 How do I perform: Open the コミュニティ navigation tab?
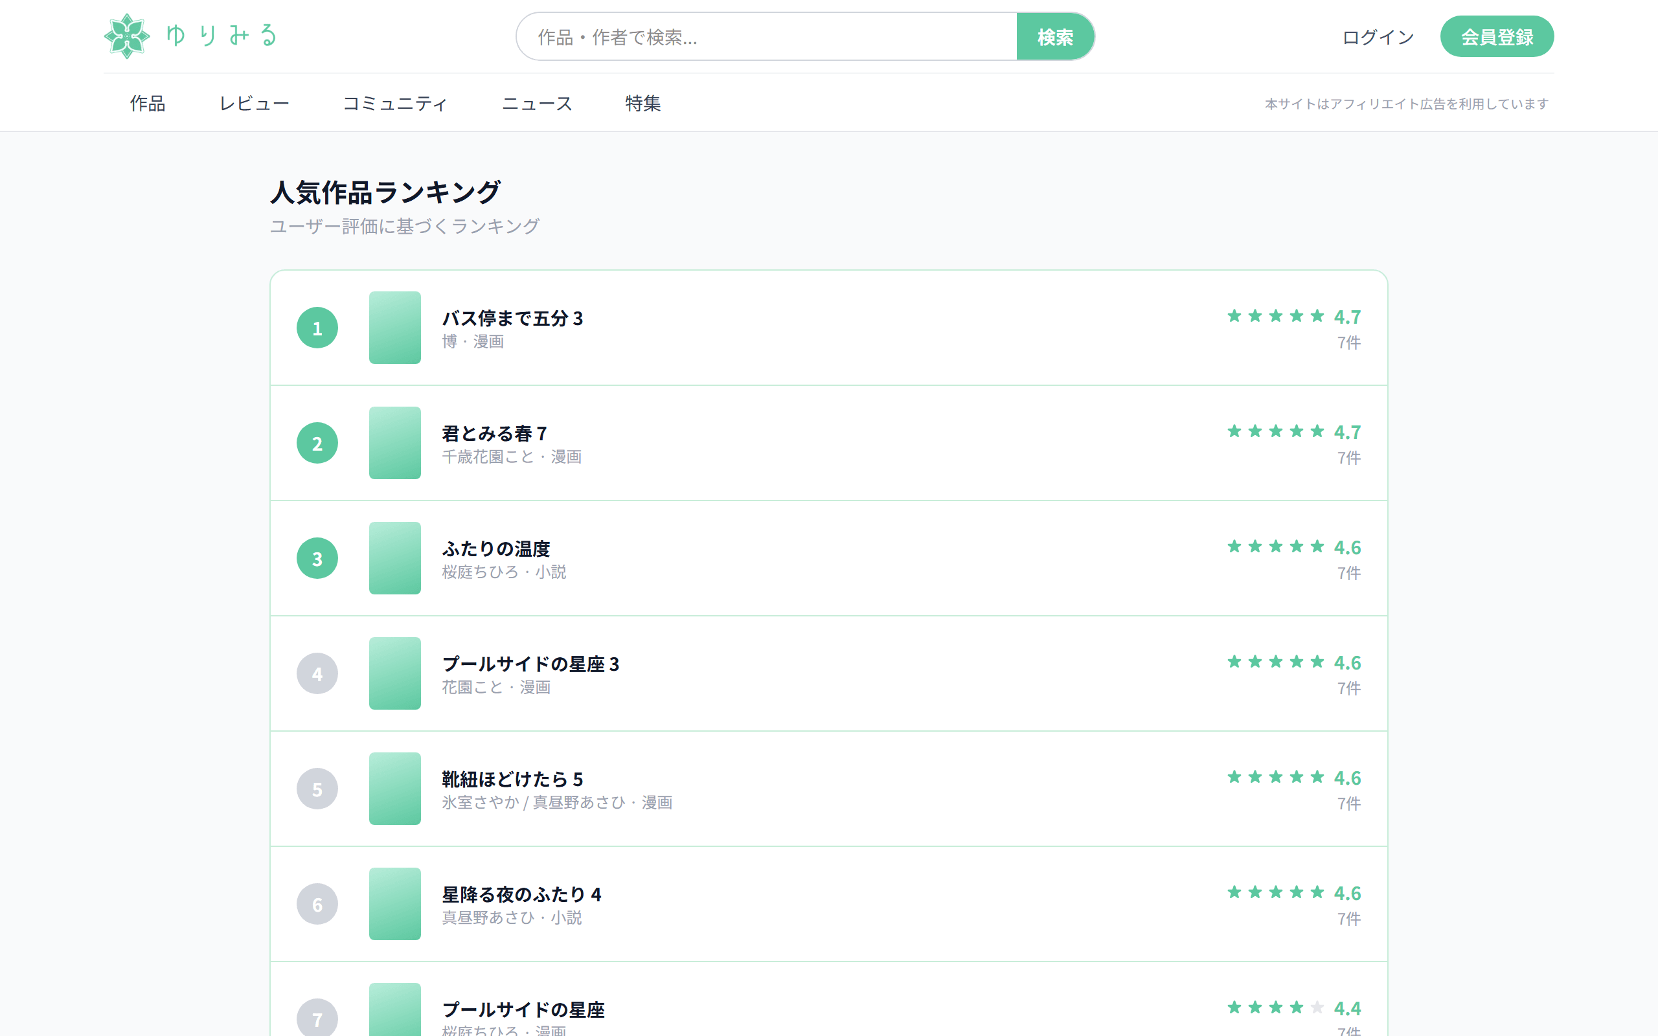coord(395,104)
